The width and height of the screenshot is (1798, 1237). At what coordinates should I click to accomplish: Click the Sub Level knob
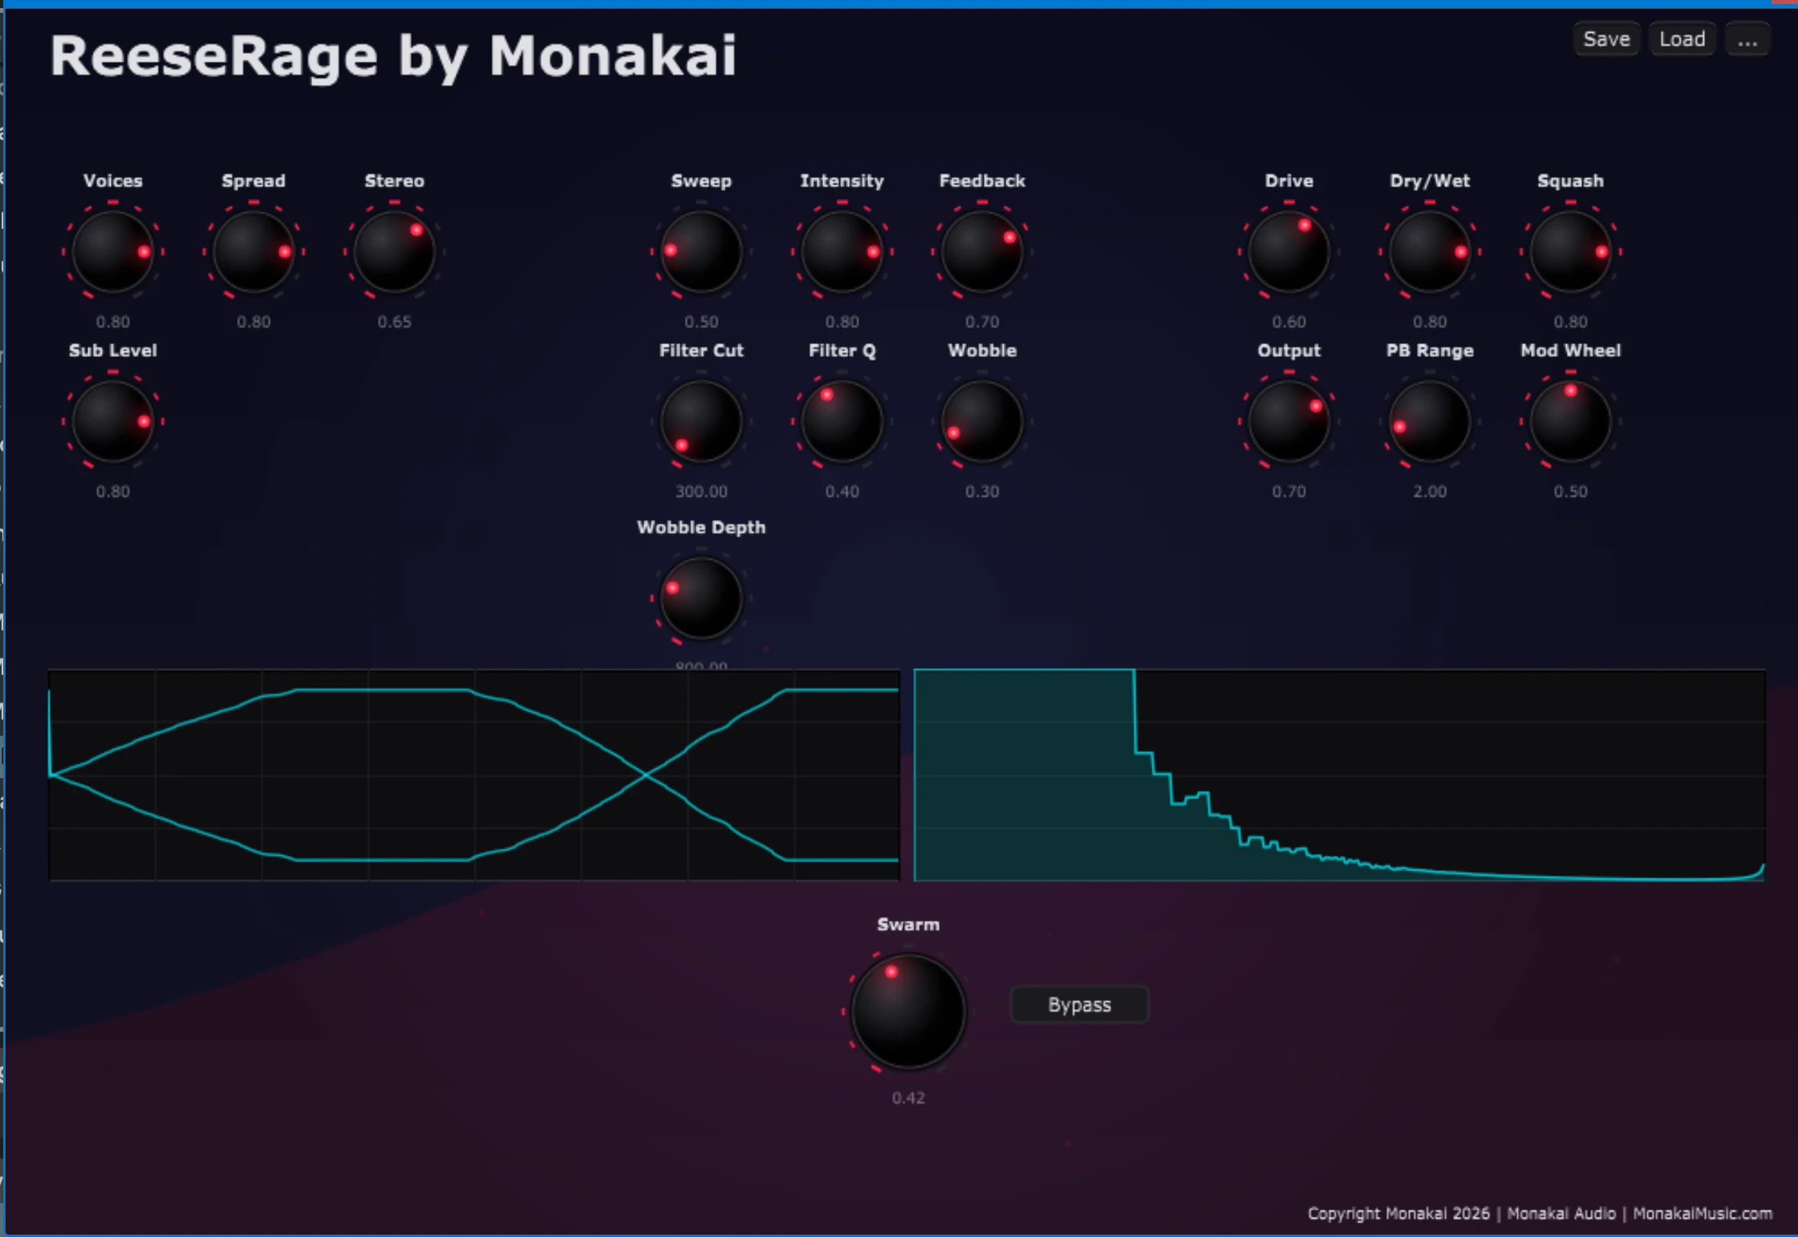tap(113, 421)
